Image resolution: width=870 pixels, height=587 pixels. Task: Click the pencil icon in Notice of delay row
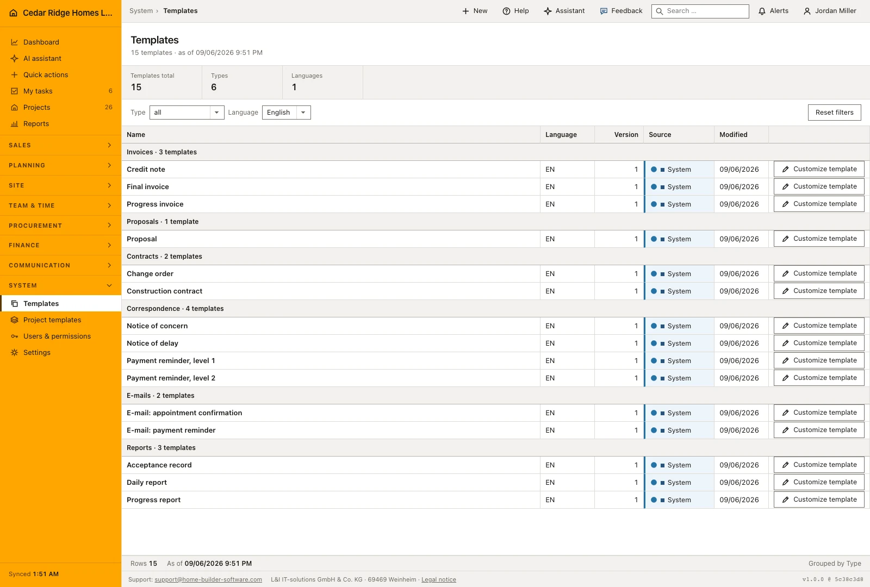point(785,344)
